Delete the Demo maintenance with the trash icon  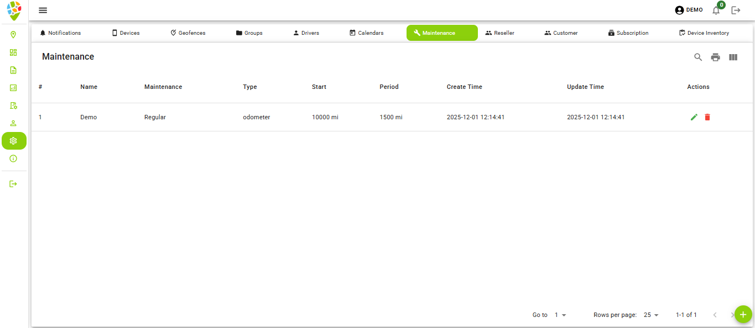tap(707, 117)
